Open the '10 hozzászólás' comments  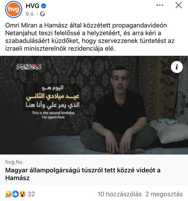click(x=119, y=194)
